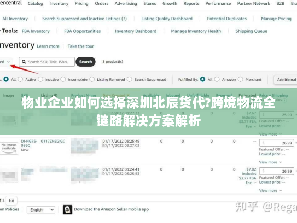Open the Performance menu
The image size is (297, 223).
pyautogui.click(x=218, y=3)
